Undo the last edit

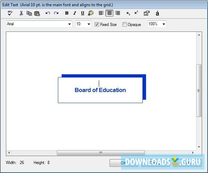click(48, 13)
